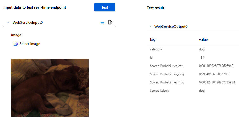
Task: Click the WebServiceInput0 section title
Action: pos(28,22)
